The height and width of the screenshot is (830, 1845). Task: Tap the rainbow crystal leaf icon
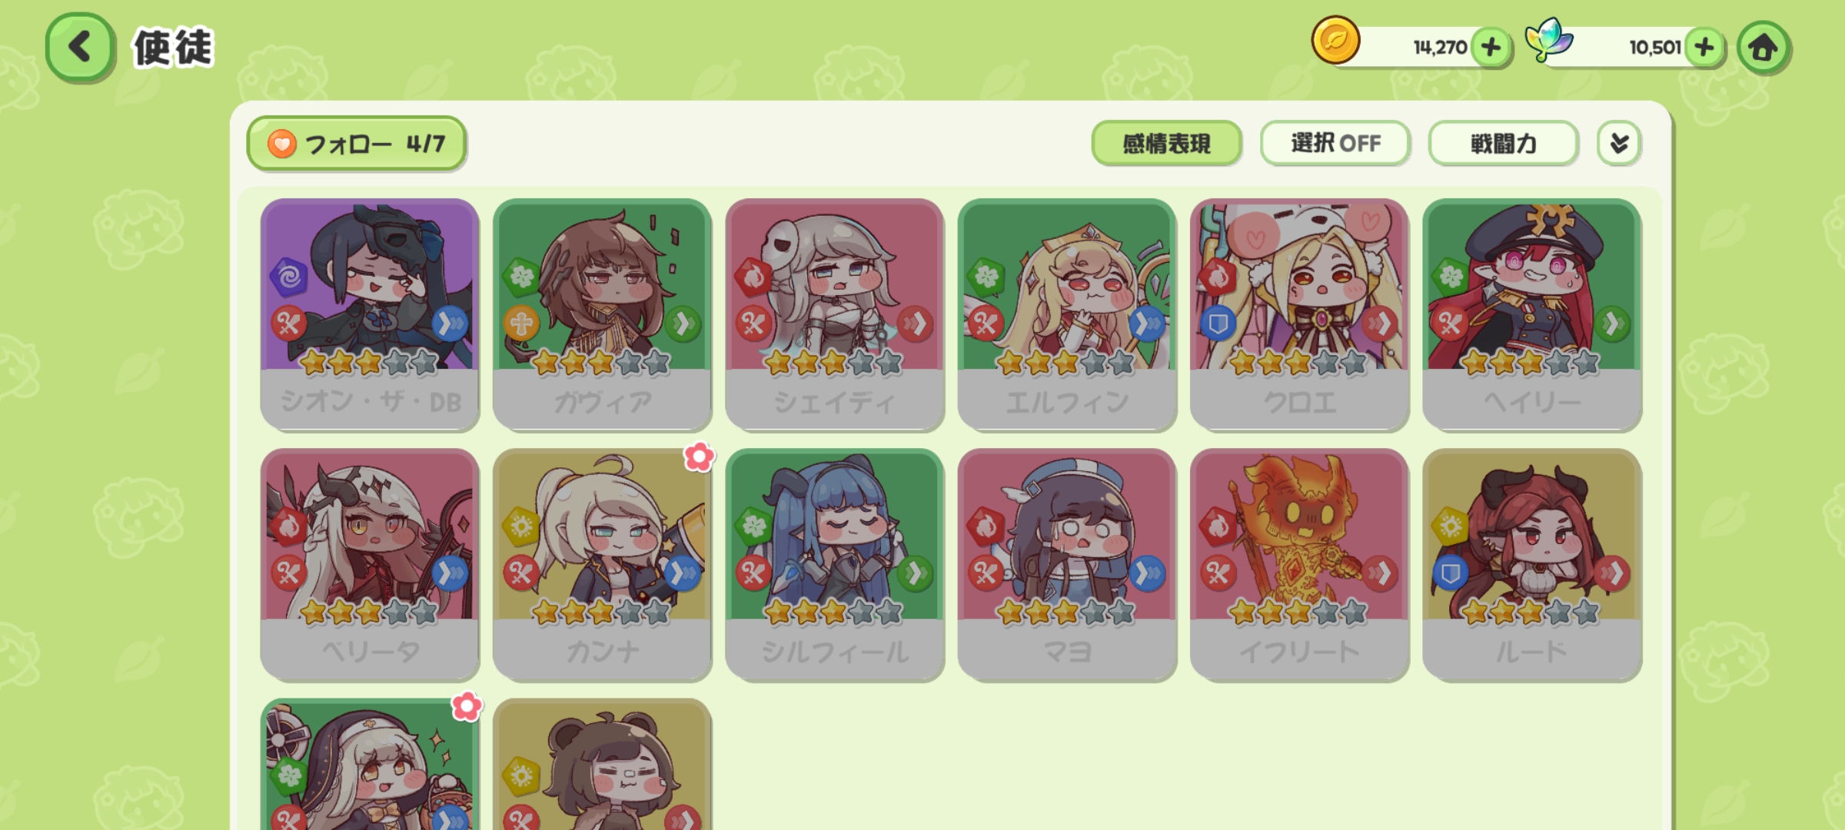pos(1548,40)
